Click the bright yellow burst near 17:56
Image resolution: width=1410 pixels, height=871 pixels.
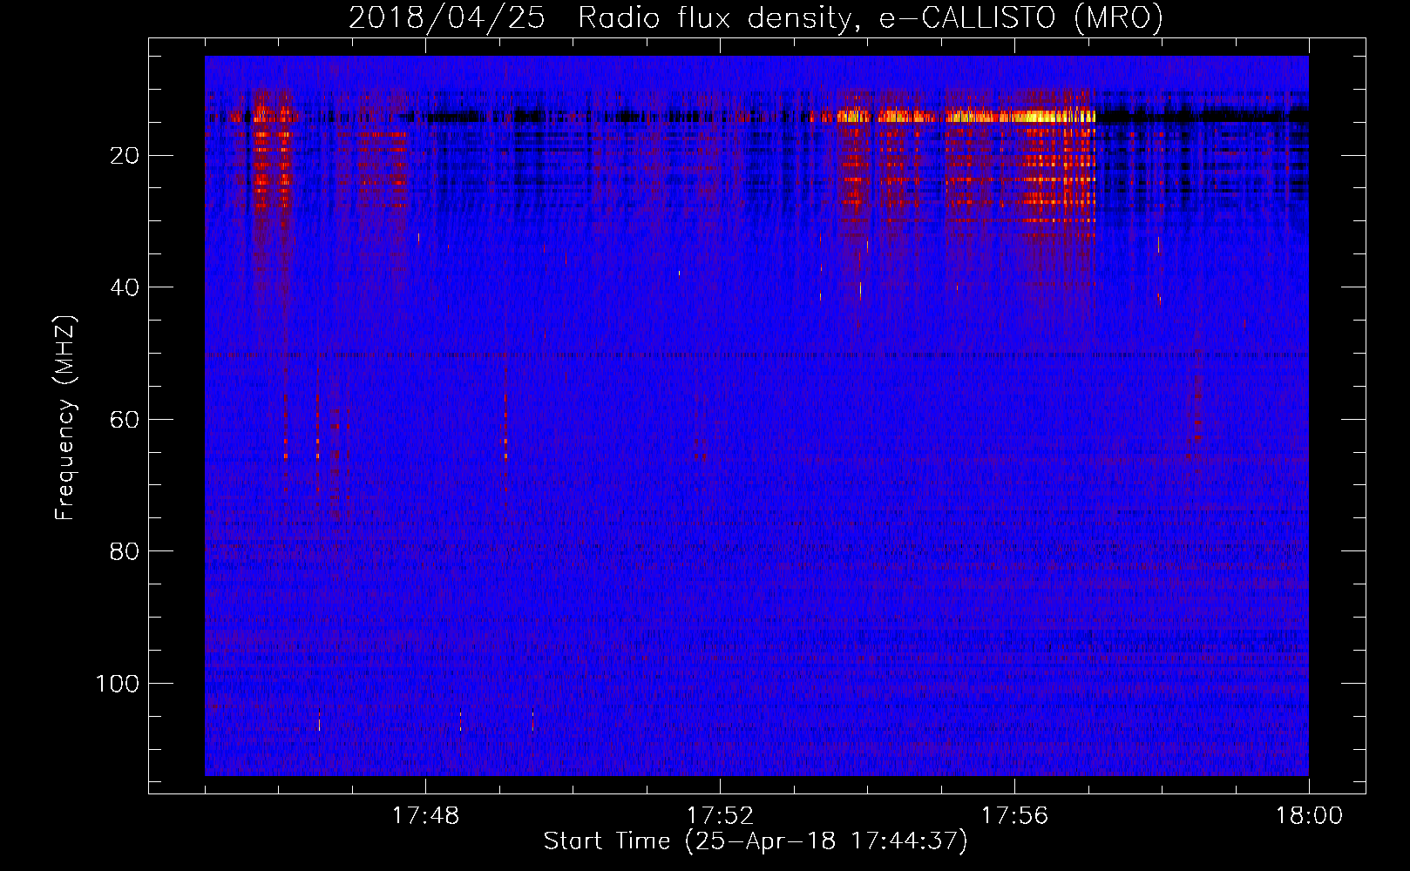[x=1020, y=115]
